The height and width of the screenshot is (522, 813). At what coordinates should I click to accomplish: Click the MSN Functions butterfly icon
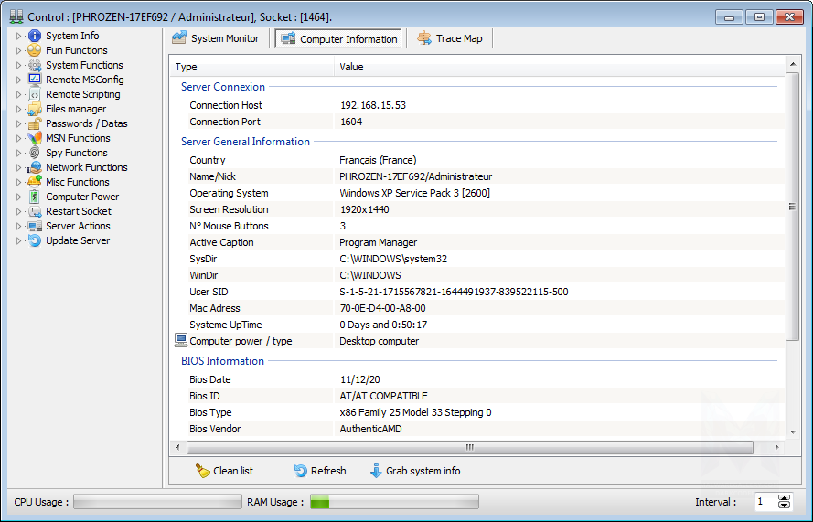[35, 138]
